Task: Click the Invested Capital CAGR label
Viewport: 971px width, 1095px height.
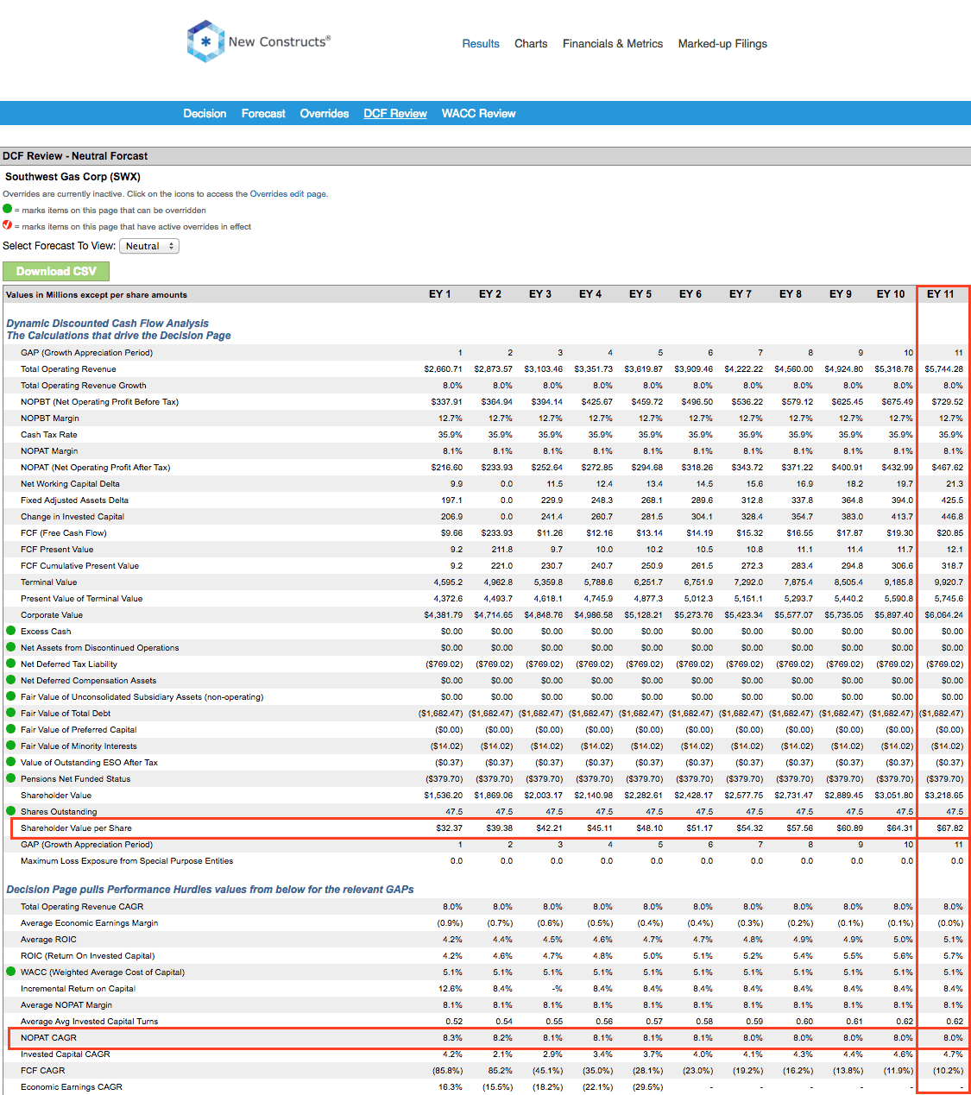Action: (66, 1054)
